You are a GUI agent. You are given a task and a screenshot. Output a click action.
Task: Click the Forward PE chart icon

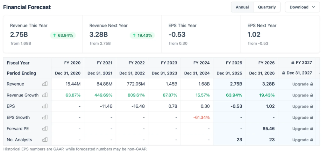tap(45, 129)
